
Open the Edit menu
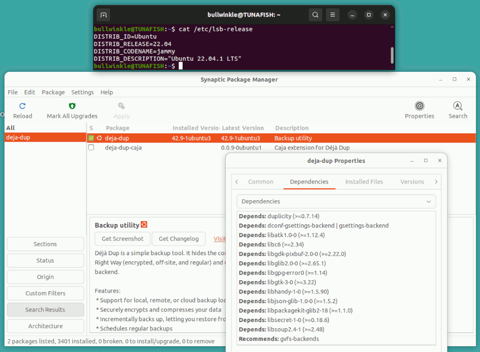coord(29,92)
